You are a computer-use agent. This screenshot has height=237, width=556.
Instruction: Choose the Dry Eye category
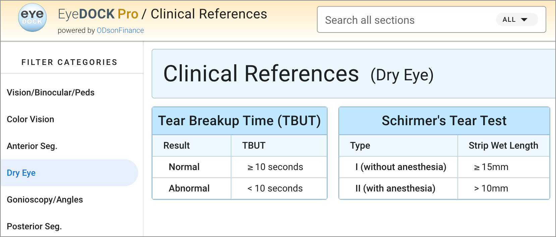click(21, 173)
